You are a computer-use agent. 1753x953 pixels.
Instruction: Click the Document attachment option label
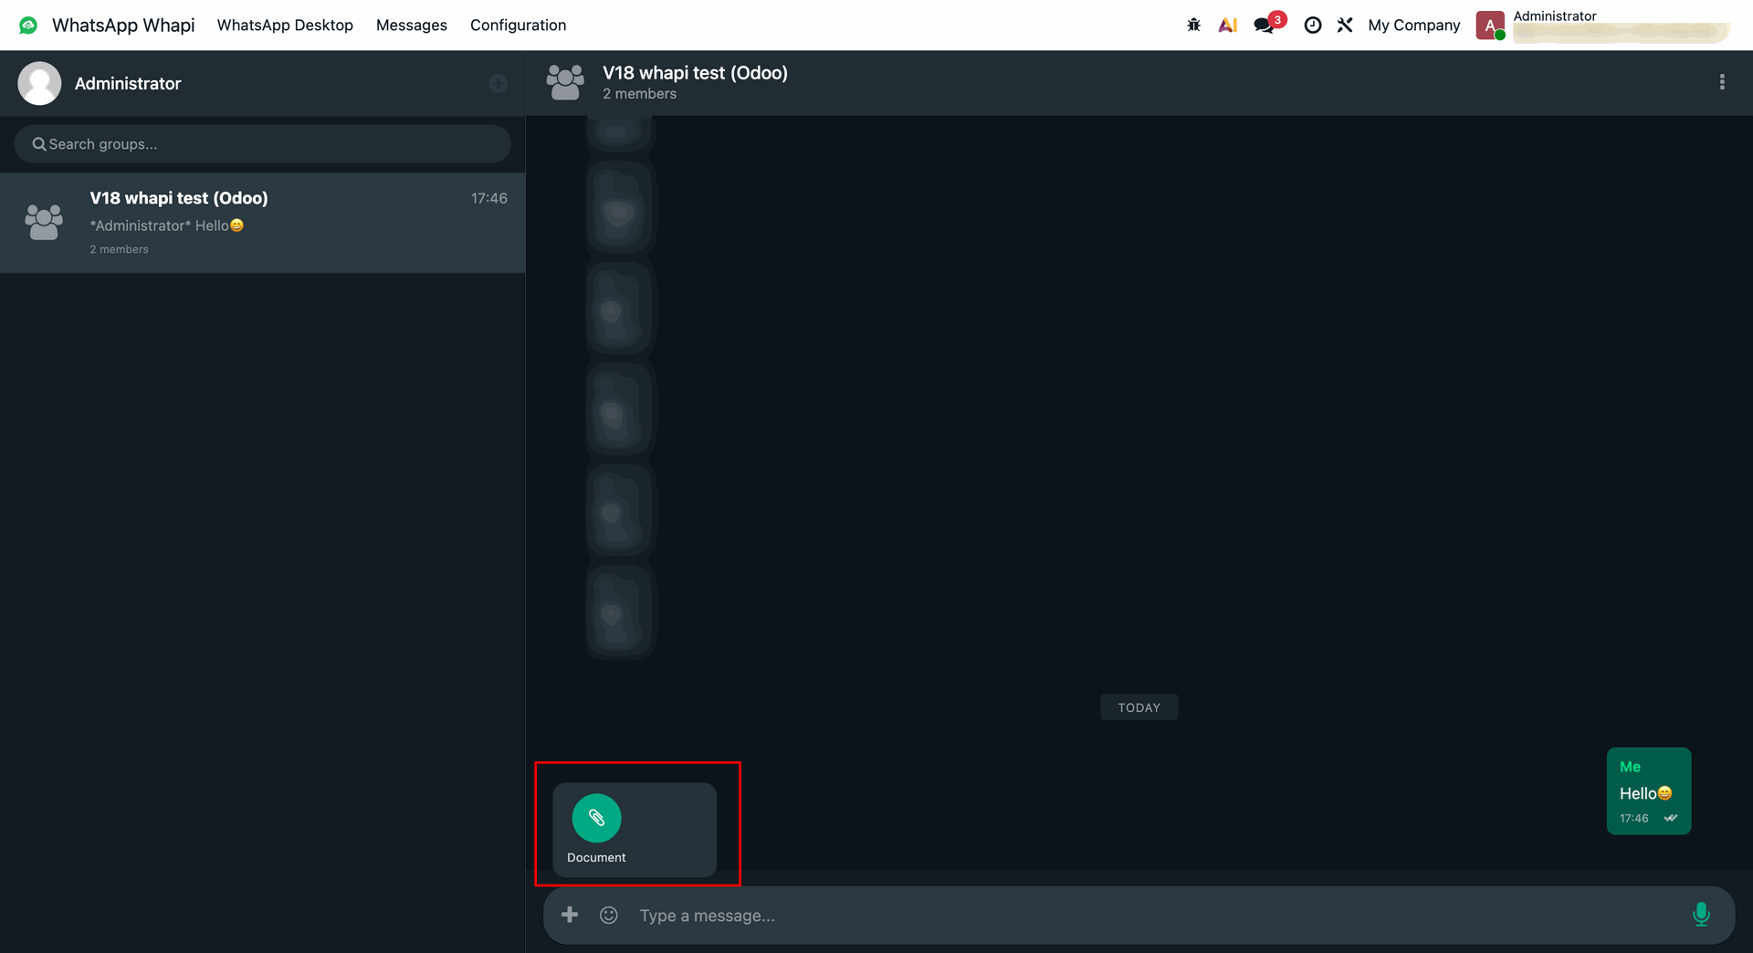[596, 857]
